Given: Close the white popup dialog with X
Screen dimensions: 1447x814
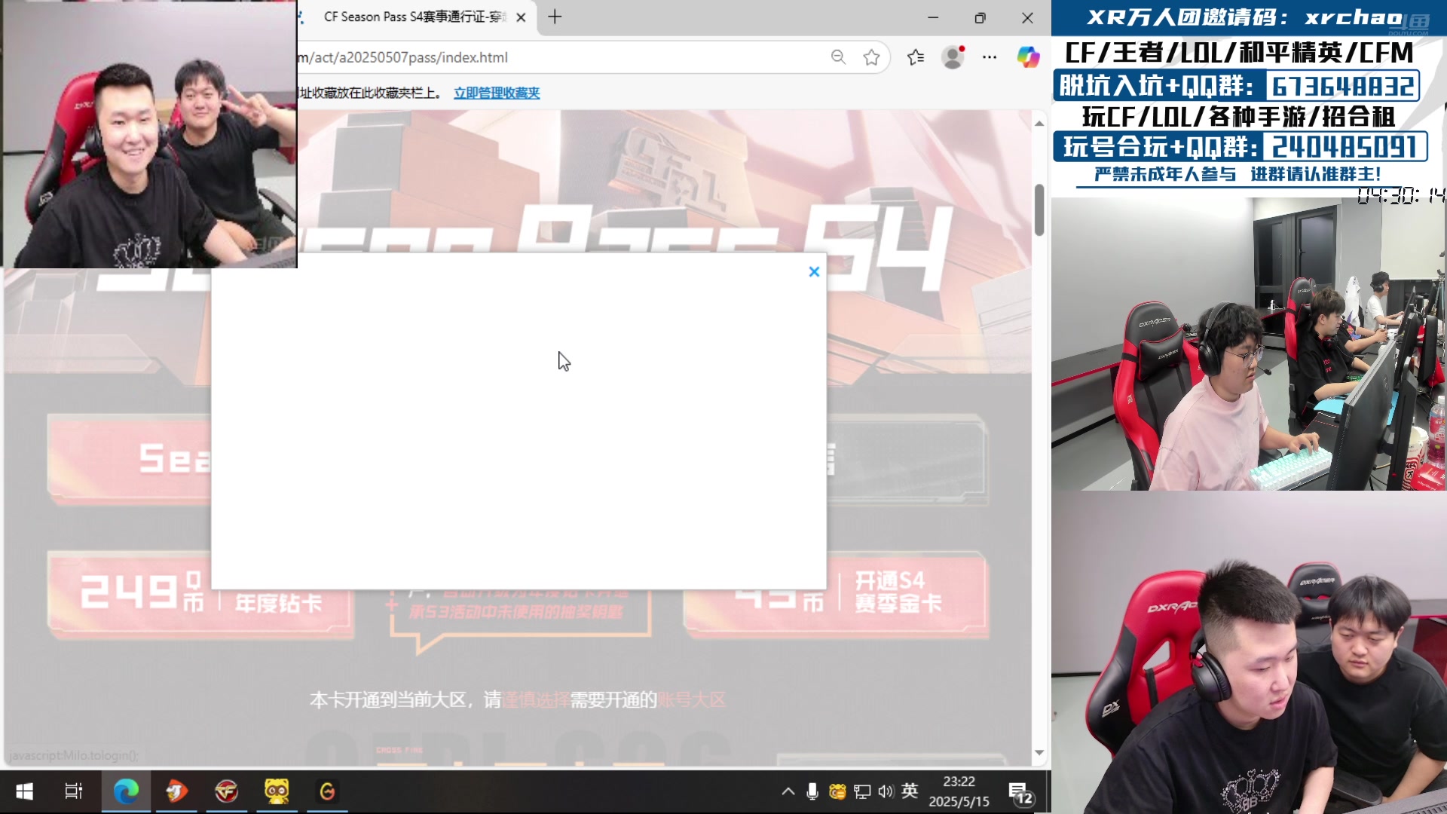Looking at the screenshot, I should pos(814,271).
